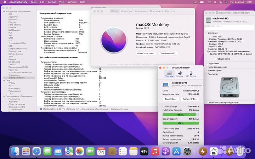
Task: Click the keyboard input flag icon
Action: pos(195,2)
